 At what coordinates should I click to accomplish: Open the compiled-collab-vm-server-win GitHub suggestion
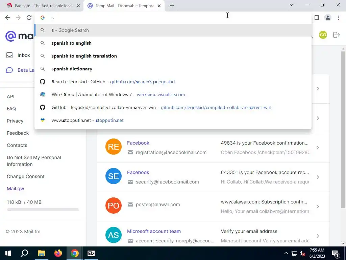click(173, 107)
